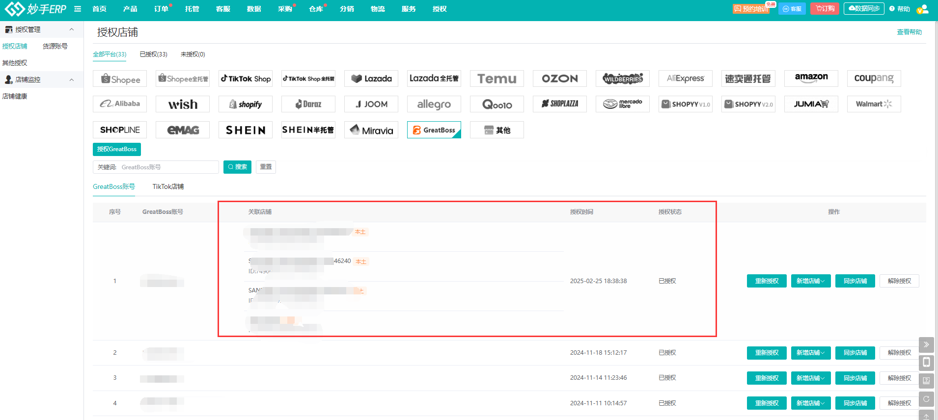The image size is (938, 420).
Task: Select the Shoplazza platform logo
Action: click(560, 104)
